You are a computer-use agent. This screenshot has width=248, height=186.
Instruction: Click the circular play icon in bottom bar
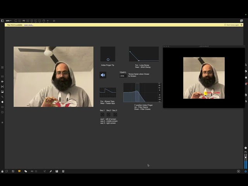[x=239, y=171]
